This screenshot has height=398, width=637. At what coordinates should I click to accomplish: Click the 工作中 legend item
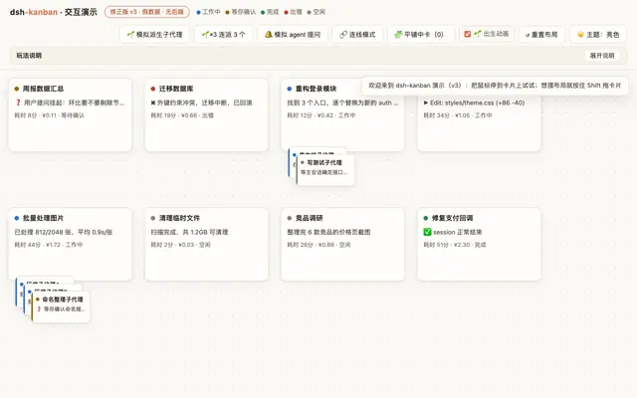click(208, 12)
